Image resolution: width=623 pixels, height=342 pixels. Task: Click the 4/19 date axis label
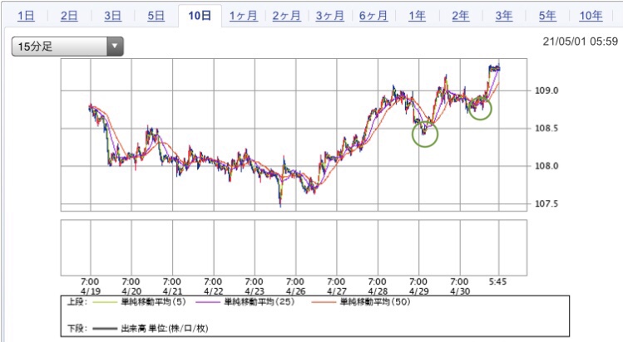[90, 291]
